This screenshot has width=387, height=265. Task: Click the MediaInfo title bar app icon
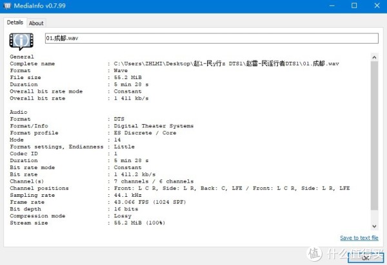pos(7,5)
